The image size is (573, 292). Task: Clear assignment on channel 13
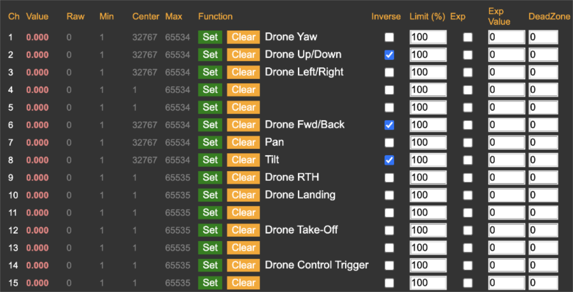point(243,248)
